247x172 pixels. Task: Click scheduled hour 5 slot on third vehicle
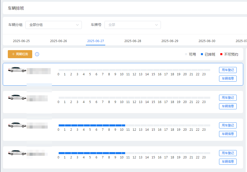tap(93, 125)
